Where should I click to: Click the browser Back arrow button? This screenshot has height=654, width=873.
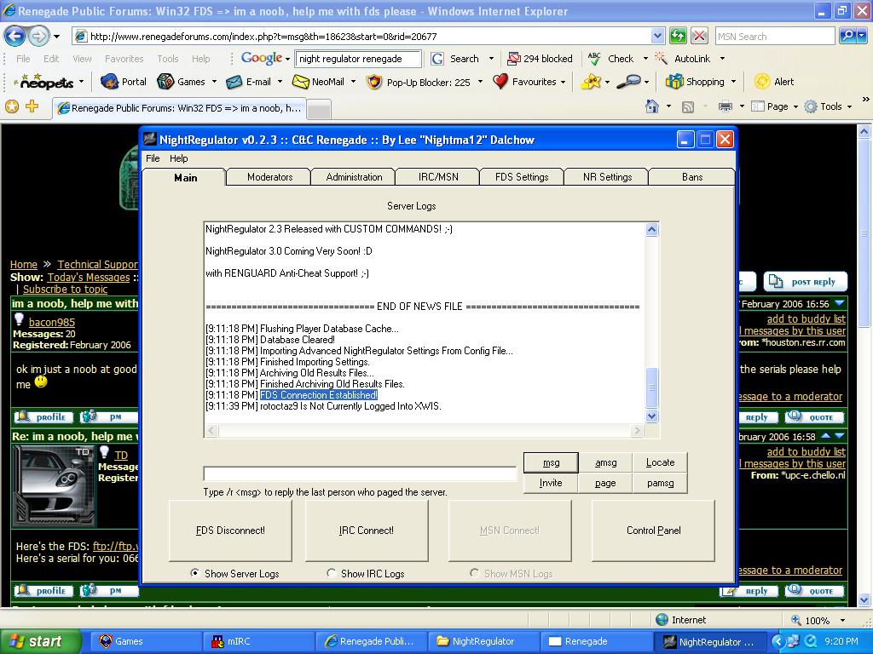[x=14, y=36]
